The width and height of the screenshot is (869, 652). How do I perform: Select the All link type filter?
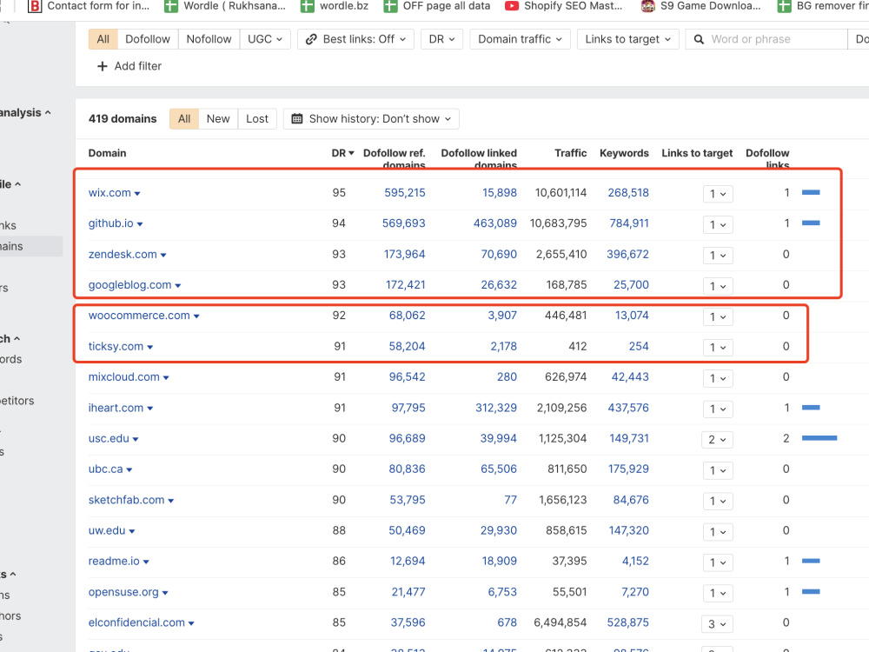pyautogui.click(x=103, y=39)
